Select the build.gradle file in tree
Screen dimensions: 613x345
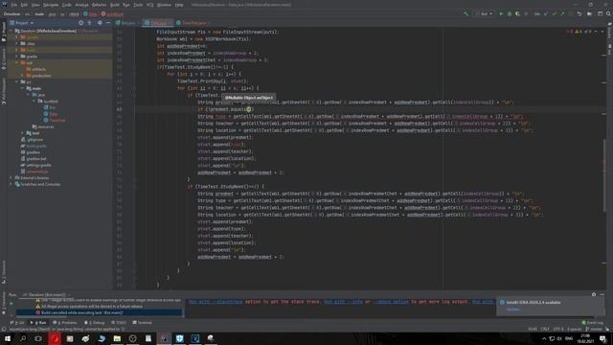(x=36, y=146)
